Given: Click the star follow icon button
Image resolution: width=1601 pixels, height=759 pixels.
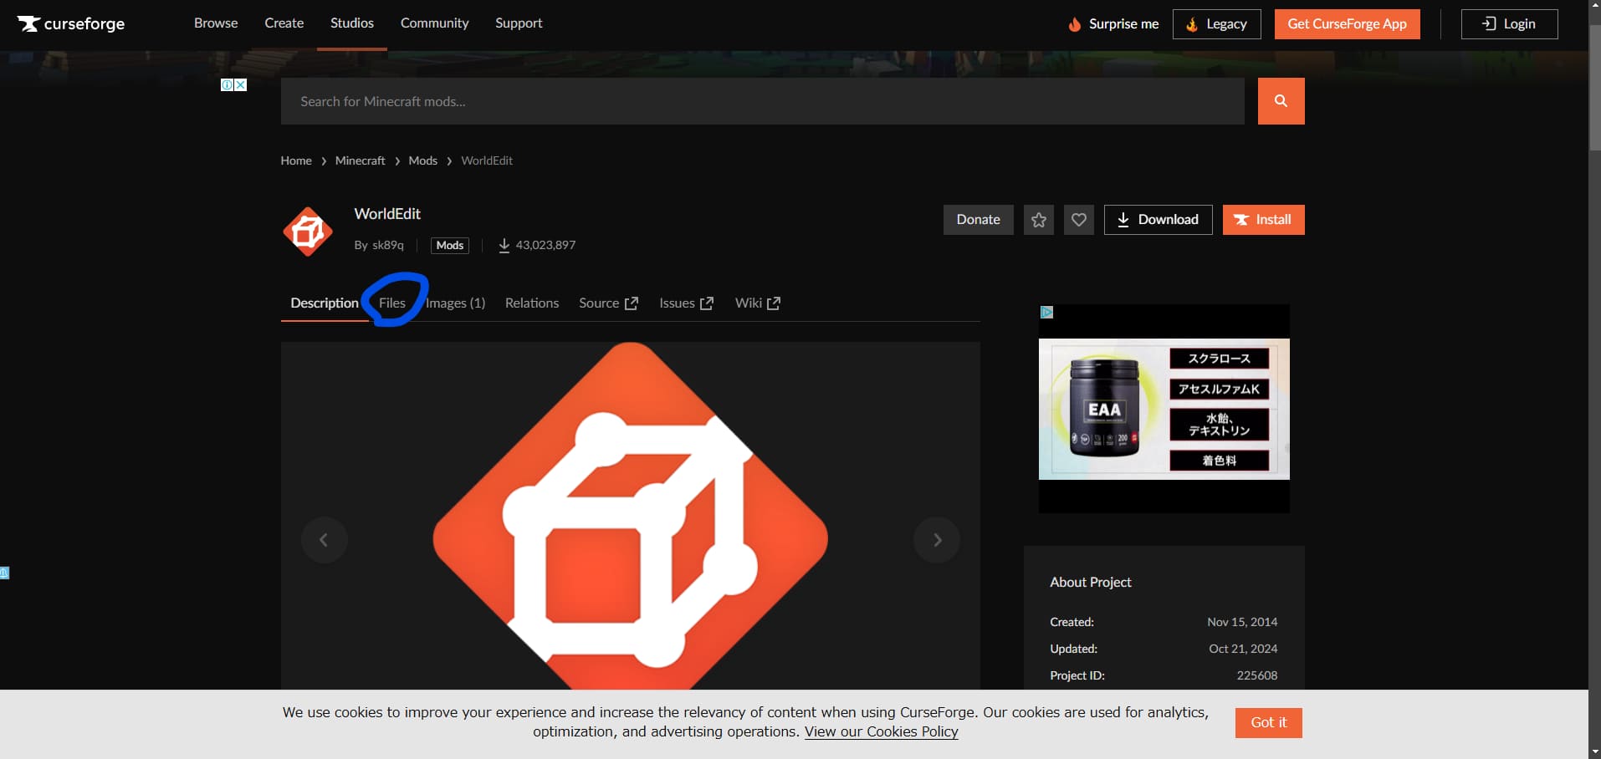Looking at the screenshot, I should (x=1038, y=220).
